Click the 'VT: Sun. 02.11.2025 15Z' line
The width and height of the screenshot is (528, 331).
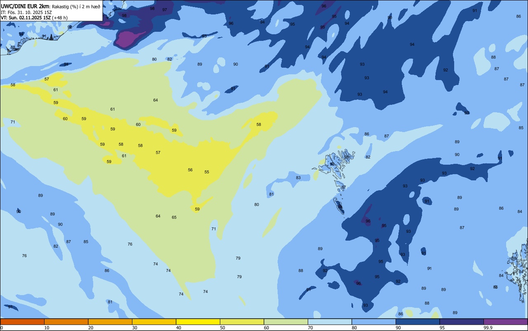click(x=26, y=18)
